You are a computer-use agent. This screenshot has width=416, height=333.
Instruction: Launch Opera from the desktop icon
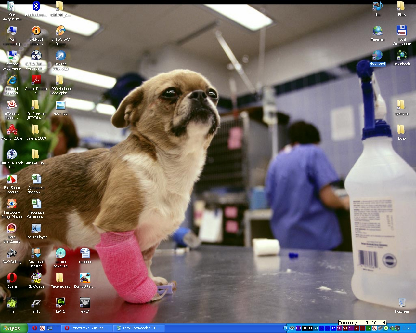(x=12, y=281)
